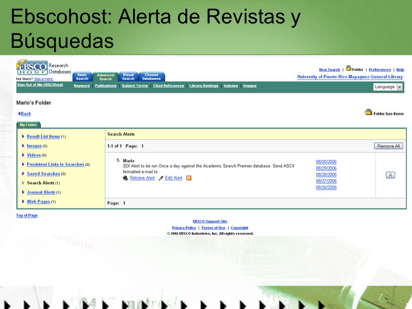This screenshot has width=412, height=309.
Task: Click the Remove All button
Action: tap(388, 146)
